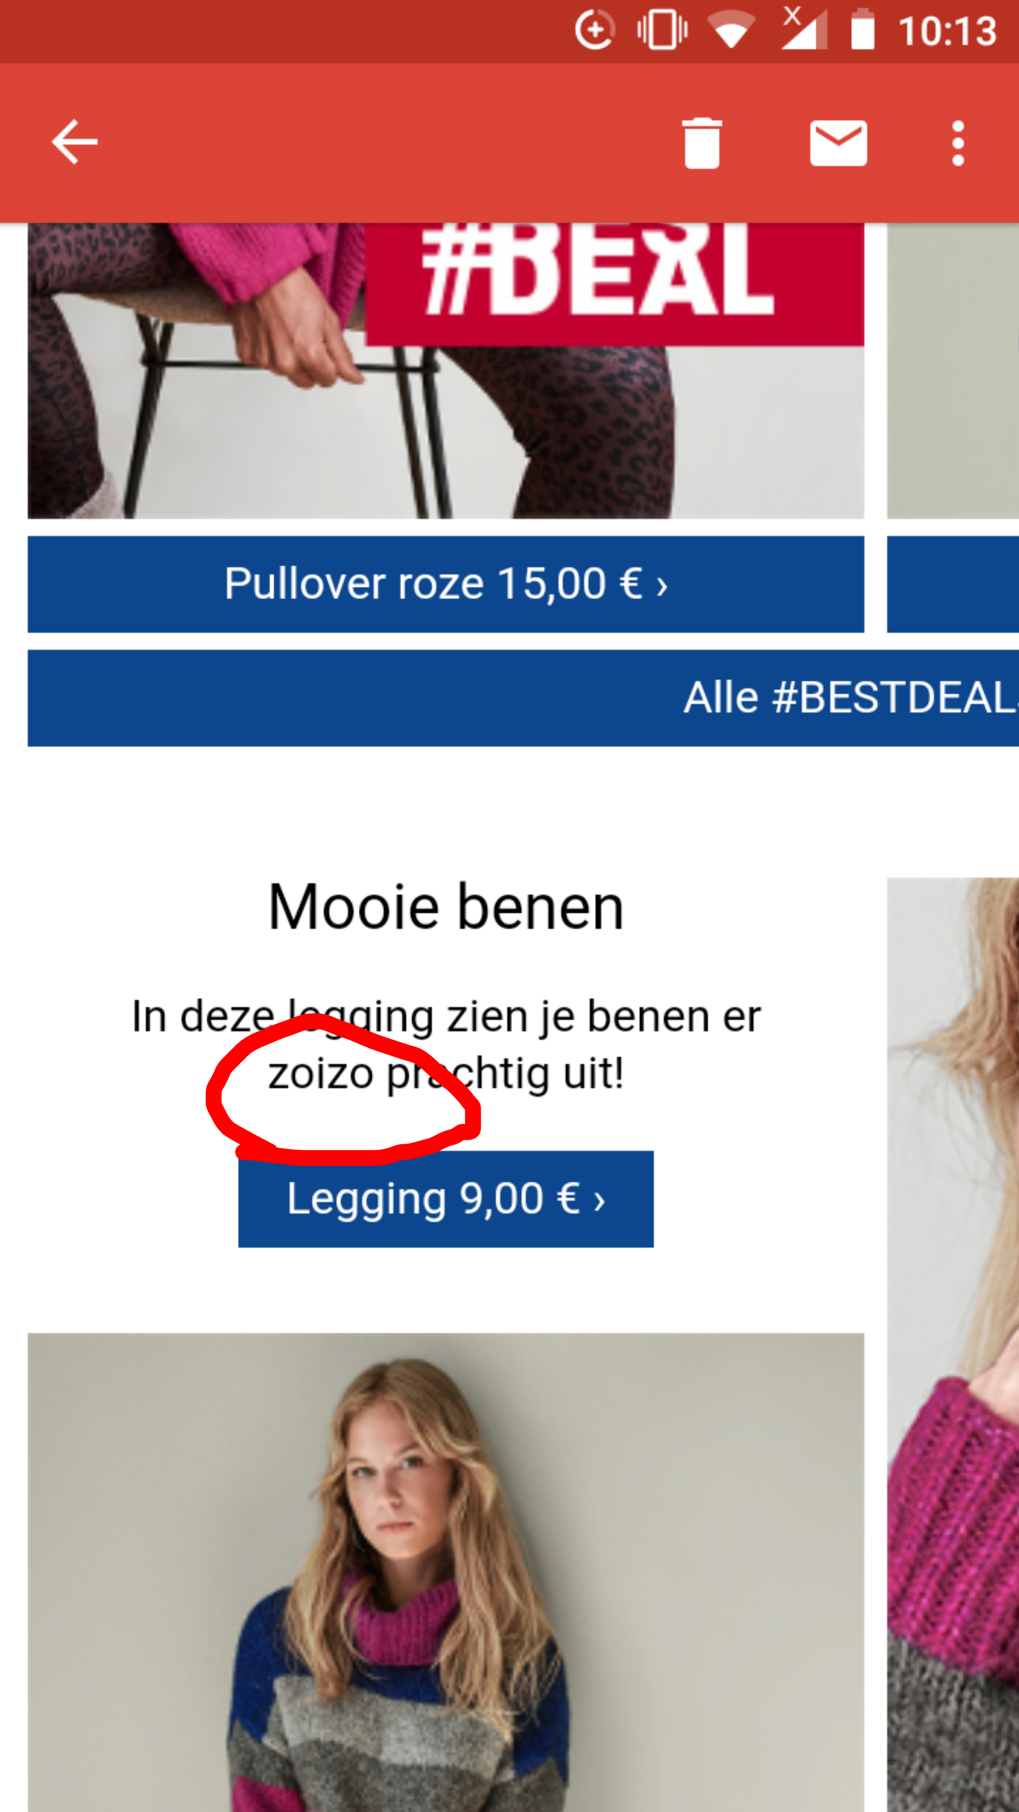Mark email as unread envelope icon
This screenshot has width=1019, height=1812.
pyautogui.click(x=838, y=143)
